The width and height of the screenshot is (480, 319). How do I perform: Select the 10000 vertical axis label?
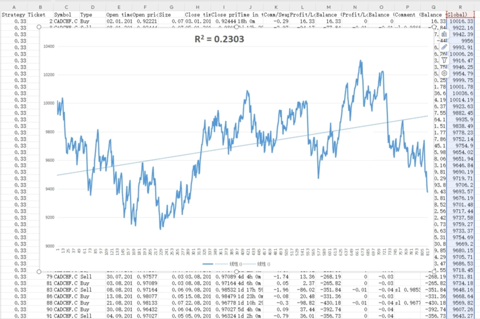click(x=49, y=103)
